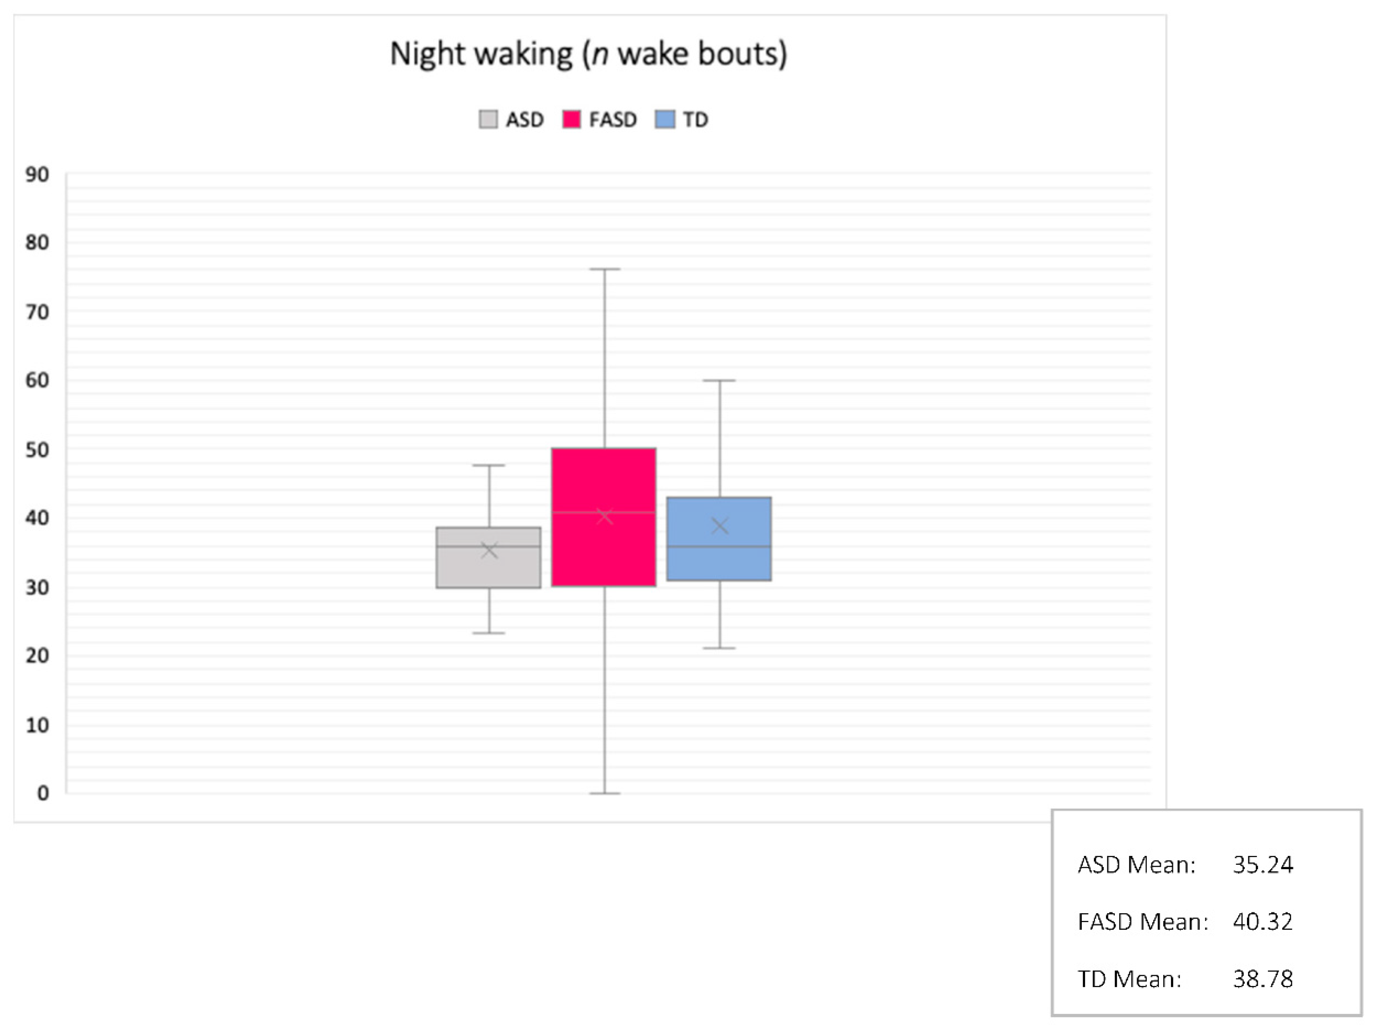Click the TD Mean value 38.78
This screenshot has width=1373, height=1032.
click(x=1262, y=979)
